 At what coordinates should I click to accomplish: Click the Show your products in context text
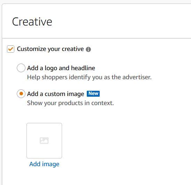(70, 103)
